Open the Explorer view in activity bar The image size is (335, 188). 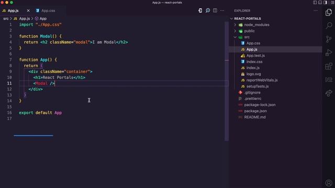[329, 13]
